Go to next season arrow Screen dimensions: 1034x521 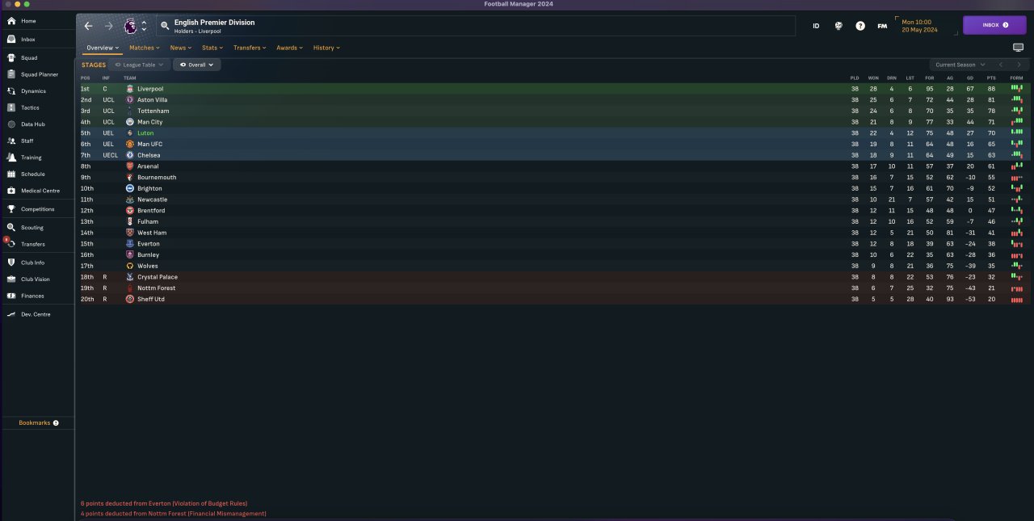(x=1019, y=65)
